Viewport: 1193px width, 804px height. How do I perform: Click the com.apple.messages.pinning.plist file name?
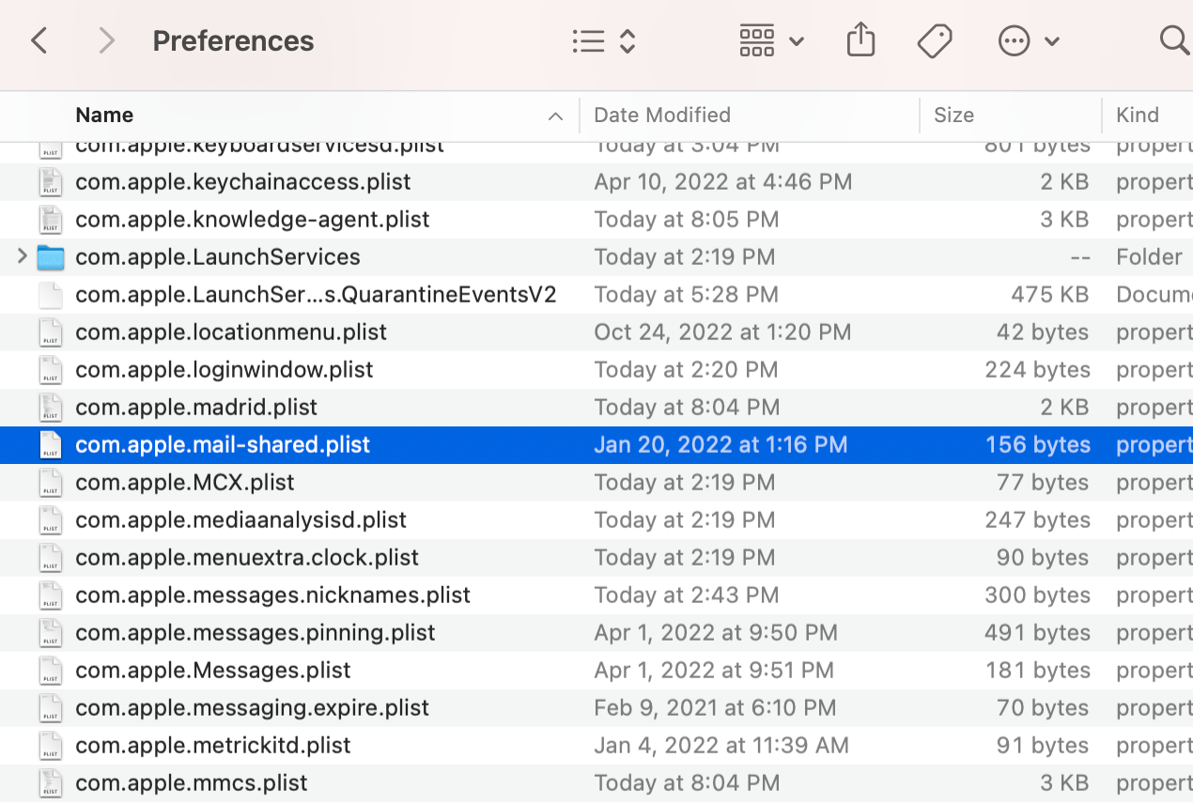(x=256, y=632)
